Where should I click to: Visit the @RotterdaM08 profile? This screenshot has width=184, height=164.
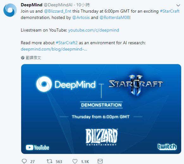tap(114, 18)
